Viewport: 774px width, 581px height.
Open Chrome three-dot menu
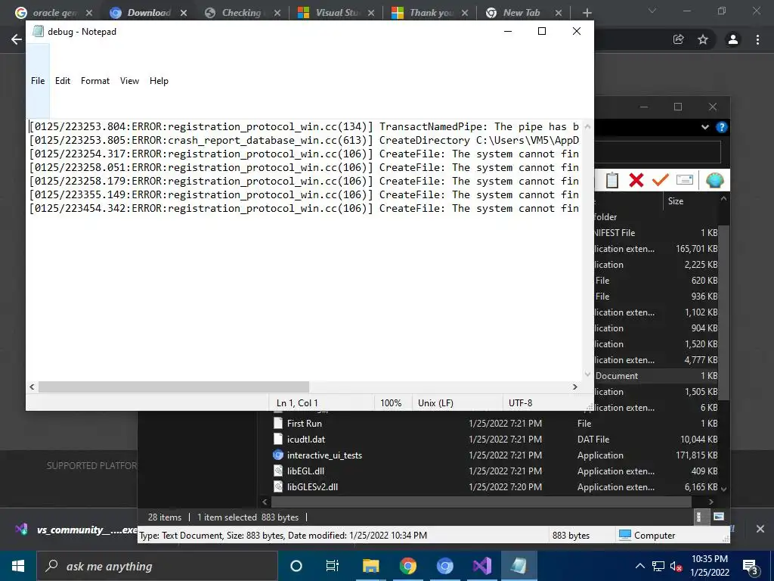757,39
